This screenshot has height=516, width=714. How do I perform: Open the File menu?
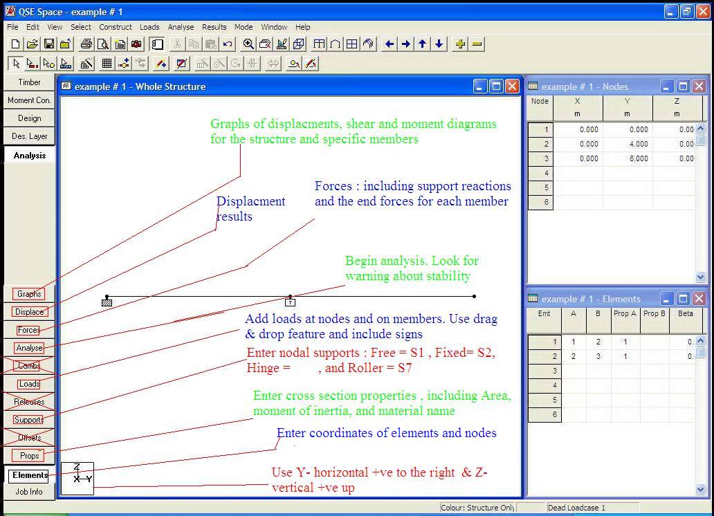[x=12, y=28]
